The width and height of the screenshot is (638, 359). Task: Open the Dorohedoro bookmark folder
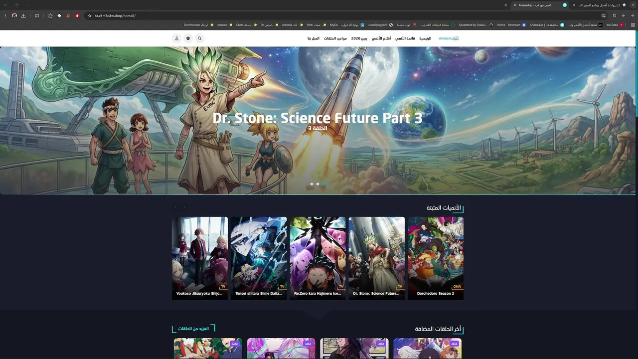[x=199, y=24]
